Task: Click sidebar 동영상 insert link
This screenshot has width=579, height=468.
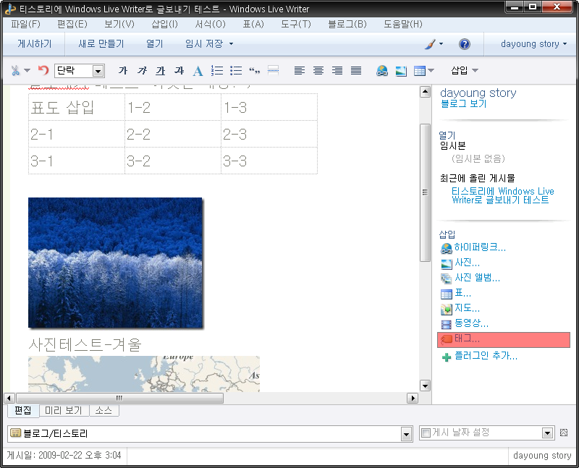Action: click(x=471, y=323)
